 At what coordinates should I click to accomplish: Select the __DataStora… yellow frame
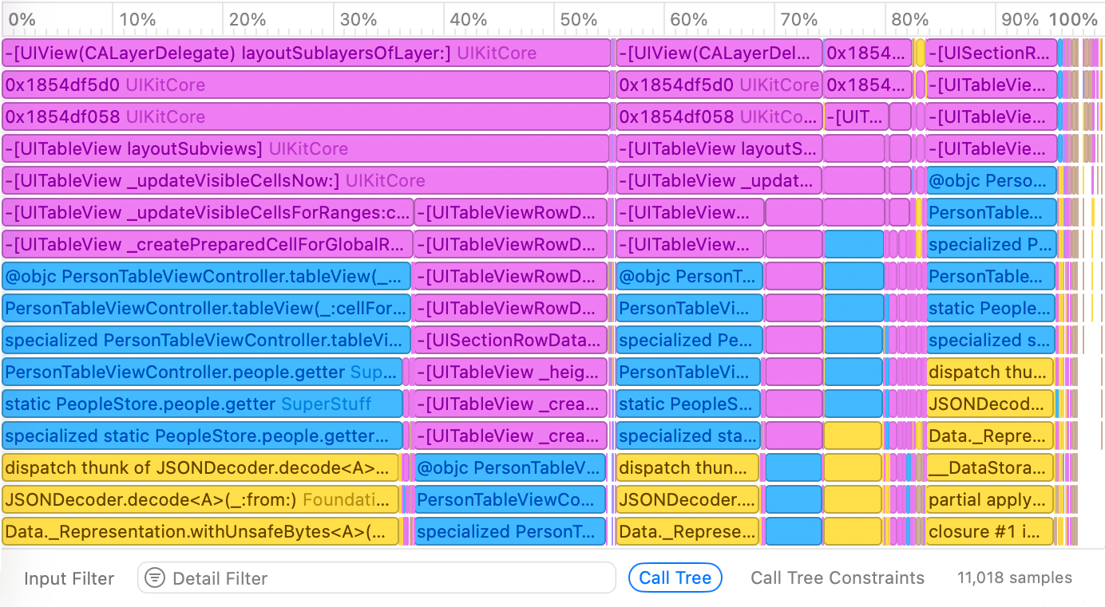point(990,468)
